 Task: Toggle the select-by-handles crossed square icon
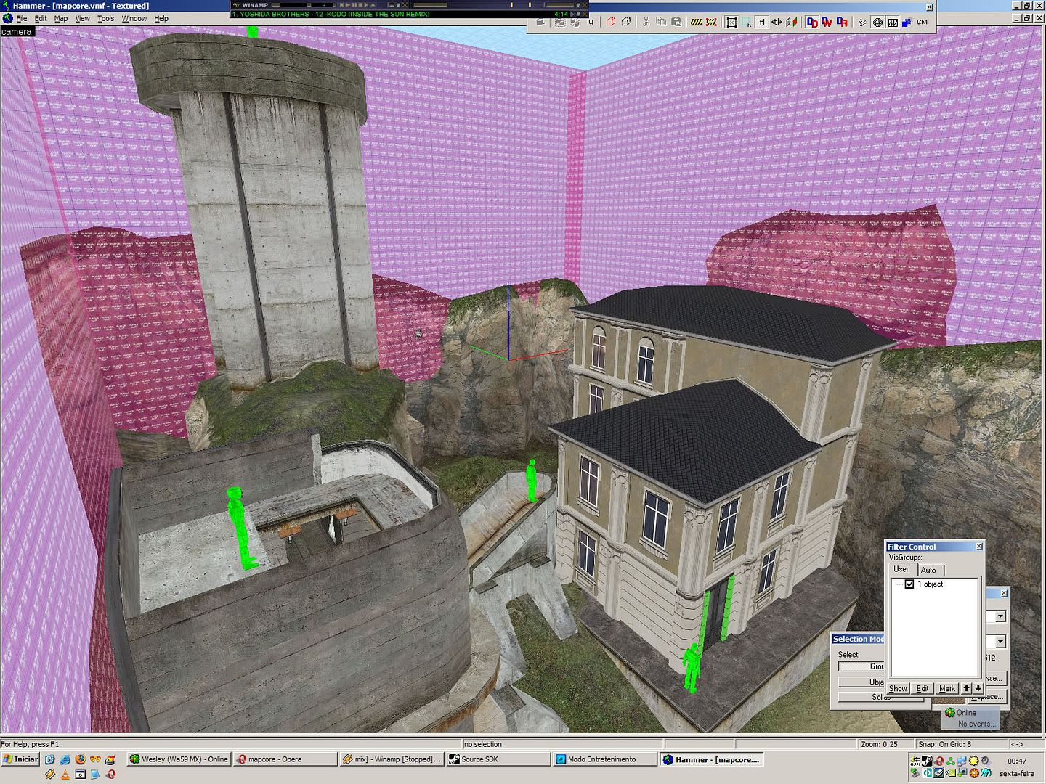(731, 23)
